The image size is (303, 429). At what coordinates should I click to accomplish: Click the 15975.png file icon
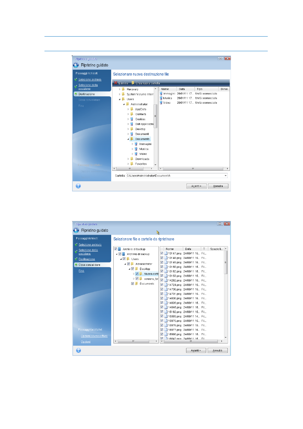pyautogui.click(x=166, y=321)
